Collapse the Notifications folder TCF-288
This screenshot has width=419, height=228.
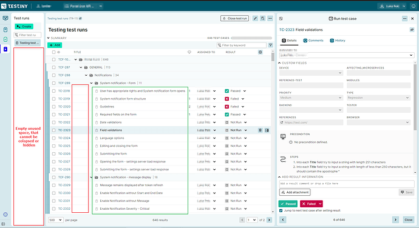click(86, 75)
